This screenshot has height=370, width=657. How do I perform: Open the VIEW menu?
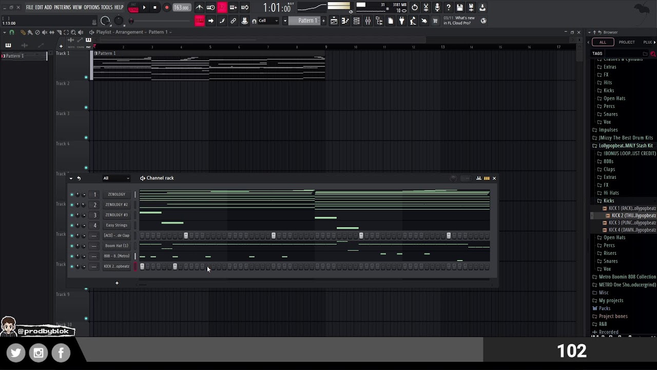pyautogui.click(x=77, y=7)
